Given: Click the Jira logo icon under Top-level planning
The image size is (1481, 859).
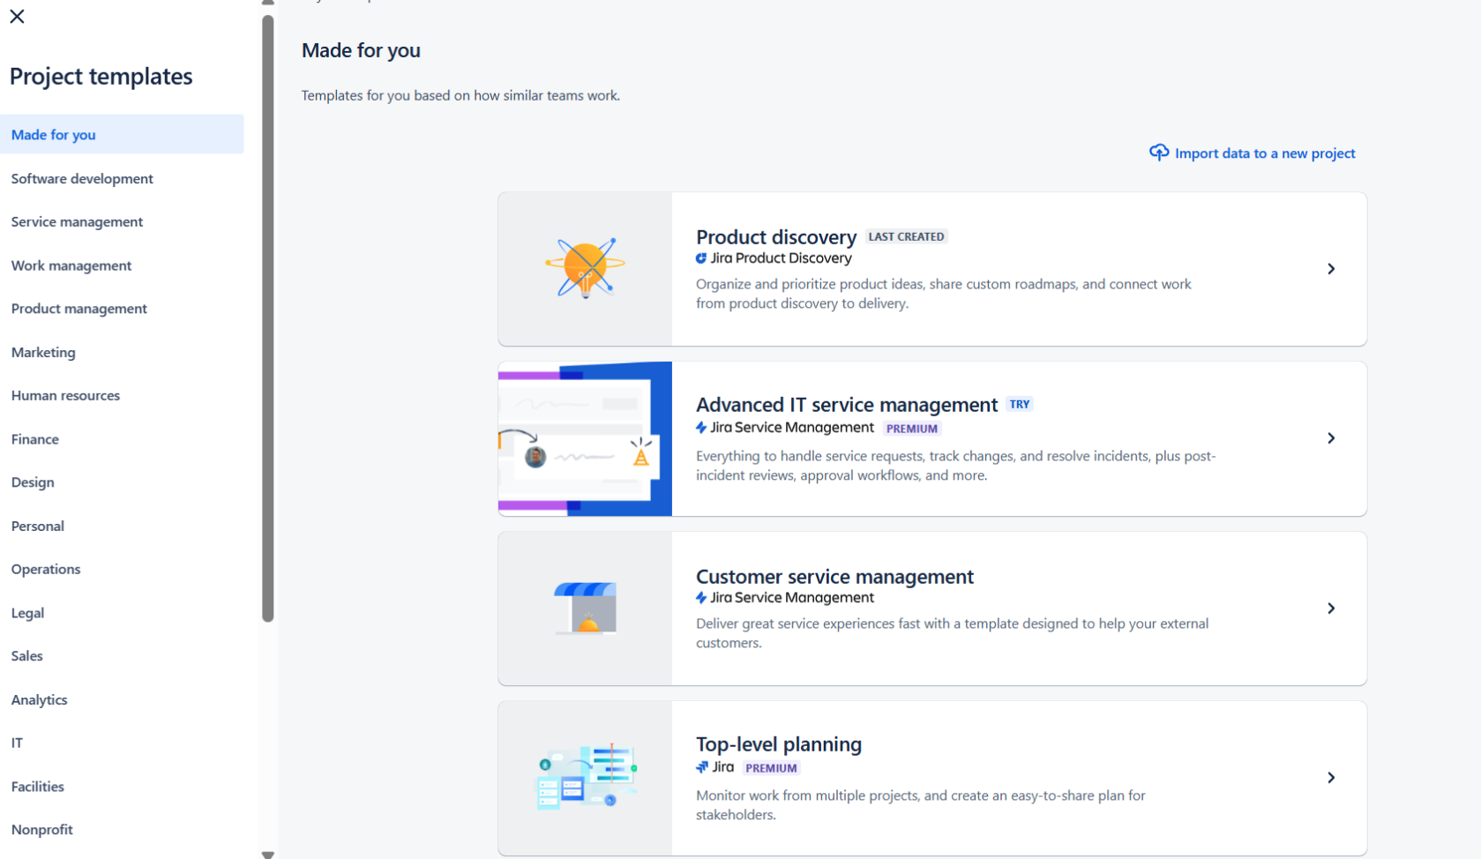Looking at the screenshot, I should pos(702,767).
